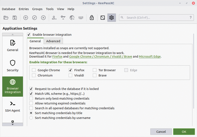197x137 pixels.
Task: Add a new entry with plus icon
Action: point(26,18)
